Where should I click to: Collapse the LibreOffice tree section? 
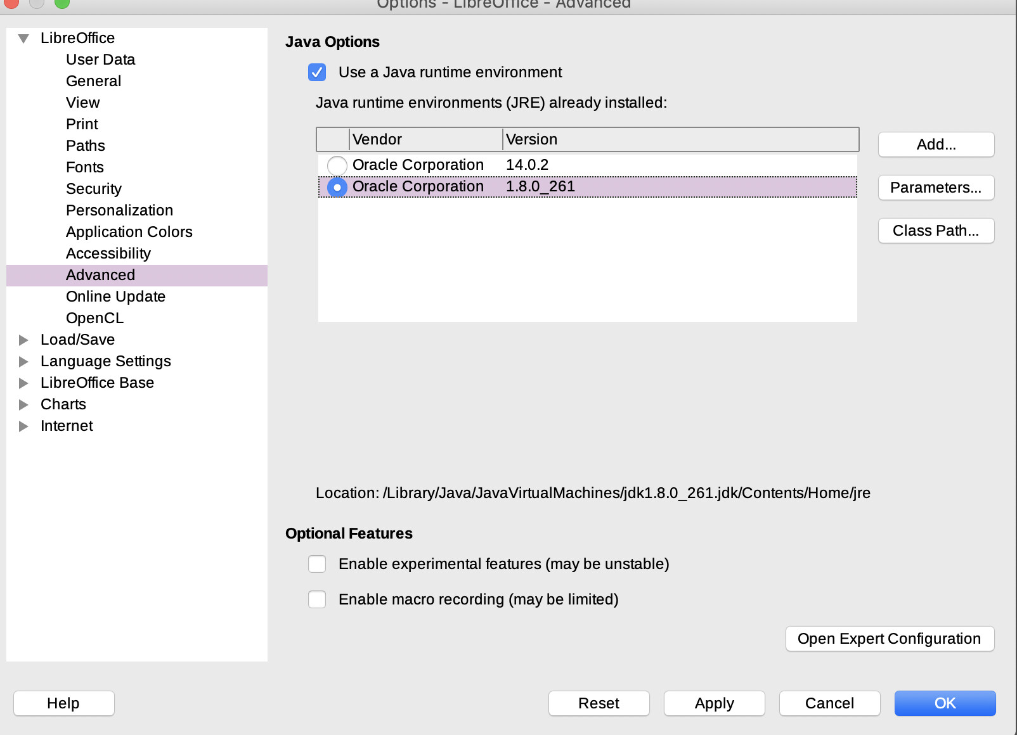tap(23, 38)
